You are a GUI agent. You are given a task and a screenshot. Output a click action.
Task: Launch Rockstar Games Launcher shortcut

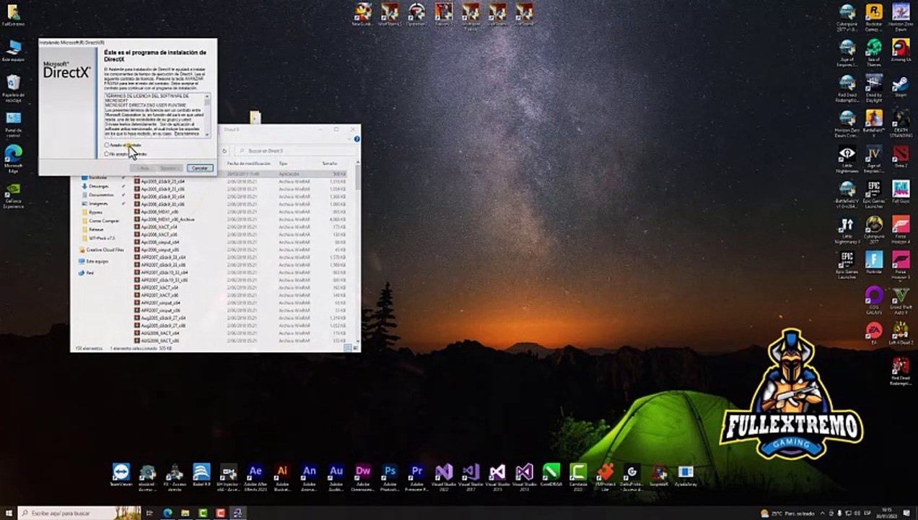coord(874,17)
